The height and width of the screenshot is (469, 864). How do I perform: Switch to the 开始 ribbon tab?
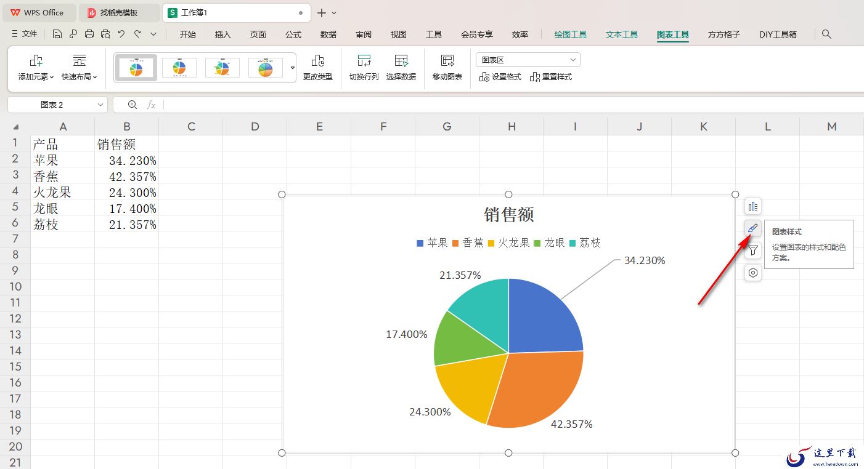(188, 34)
